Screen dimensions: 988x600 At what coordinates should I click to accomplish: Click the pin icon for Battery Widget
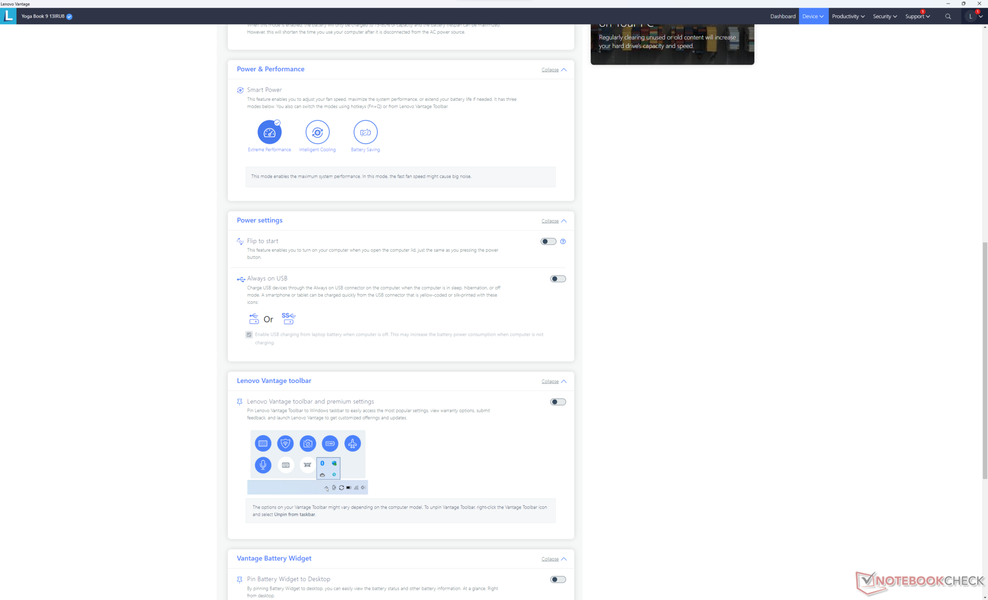coord(240,579)
